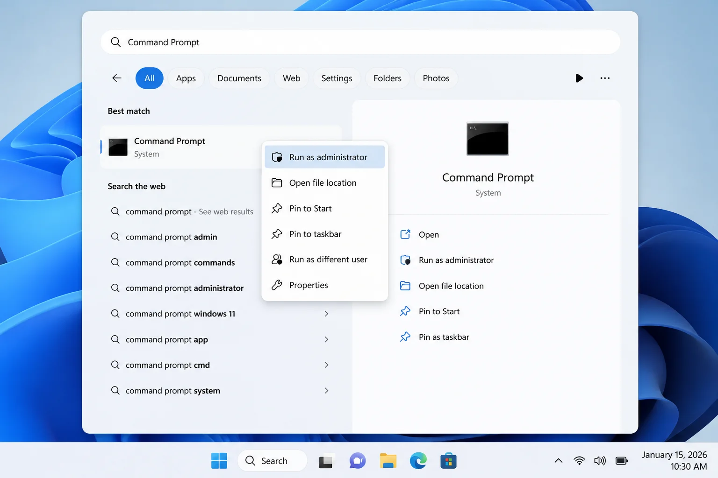
Task: Select the All filter tab
Action: coord(150,78)
